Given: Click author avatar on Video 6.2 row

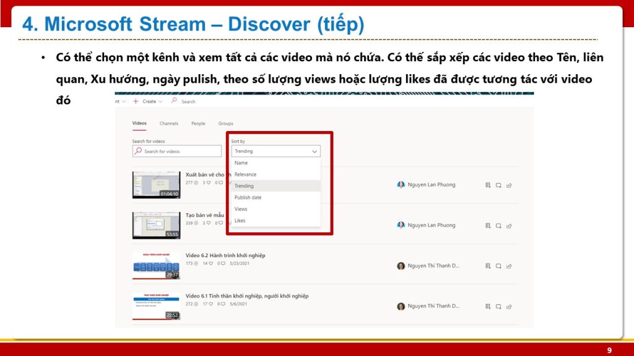Looking at the screenshot, I should [x=401, y=266].
